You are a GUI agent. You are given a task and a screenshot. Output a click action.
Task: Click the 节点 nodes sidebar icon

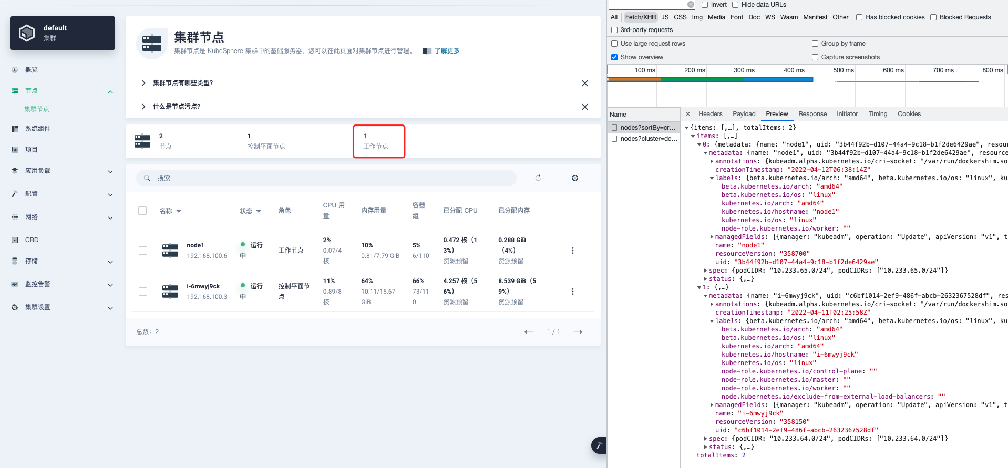tap(15, 91)
